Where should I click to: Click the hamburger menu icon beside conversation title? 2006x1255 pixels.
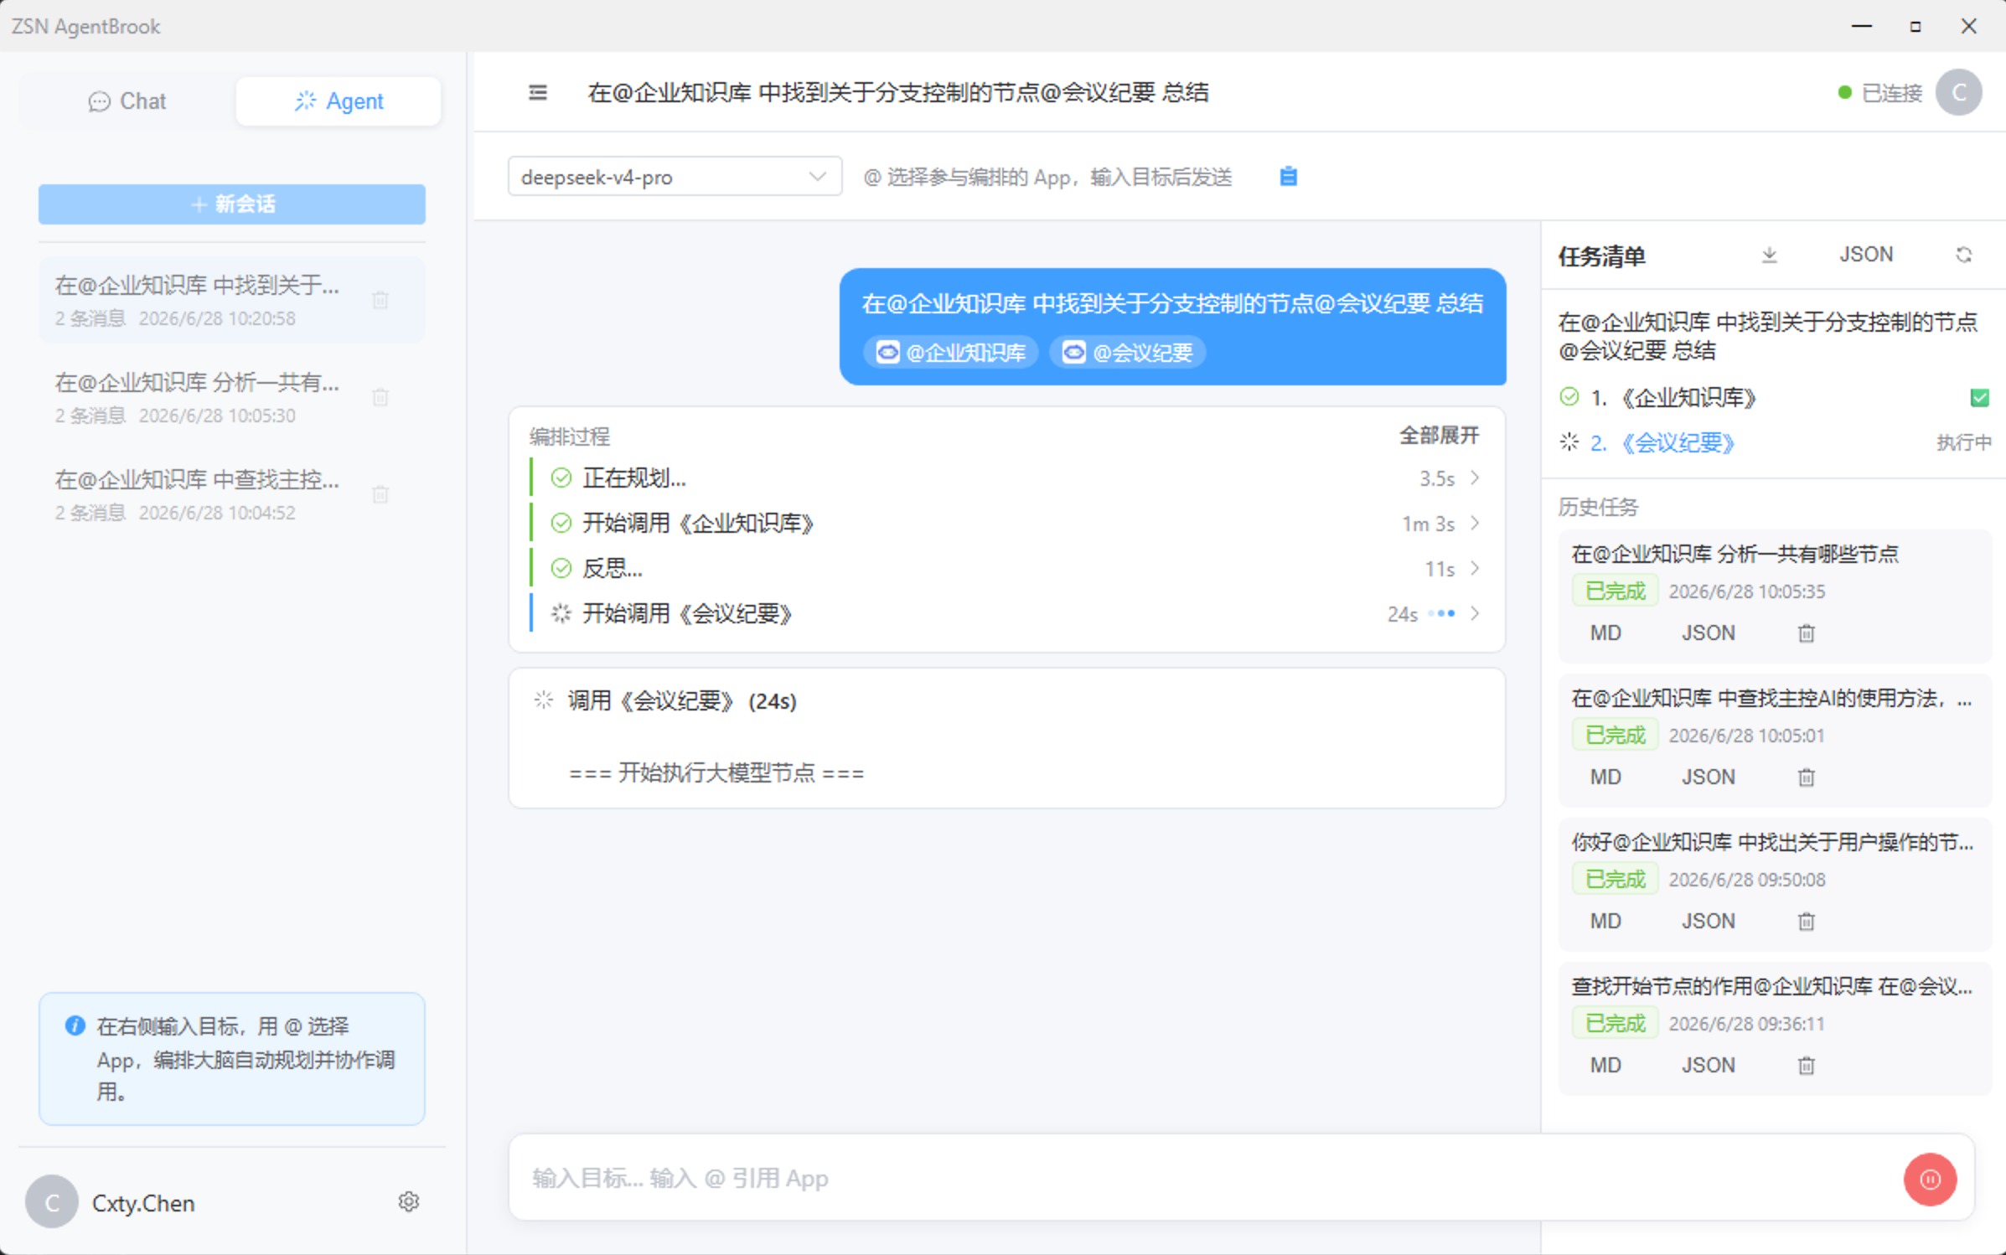(x=538, y=92)
